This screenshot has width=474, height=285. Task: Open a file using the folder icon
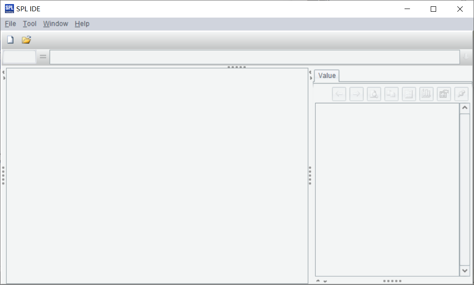(x=26, y=40)
